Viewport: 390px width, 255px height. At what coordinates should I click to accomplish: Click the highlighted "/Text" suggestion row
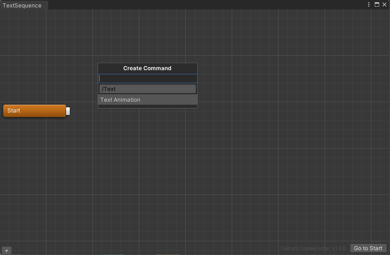tap(147, 89)
